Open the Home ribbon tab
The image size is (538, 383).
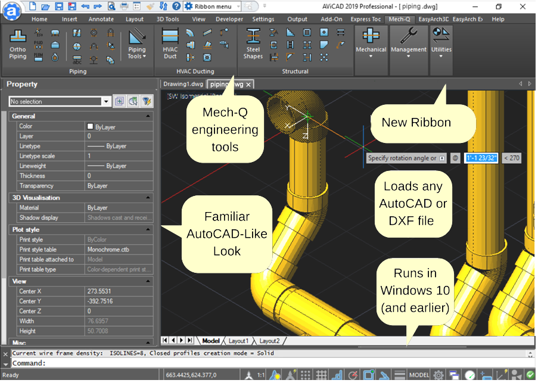39,19
